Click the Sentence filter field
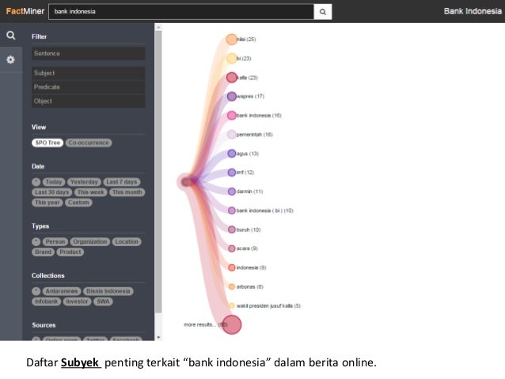The height and width of the screenshot is (379, 505). (88, 54)
